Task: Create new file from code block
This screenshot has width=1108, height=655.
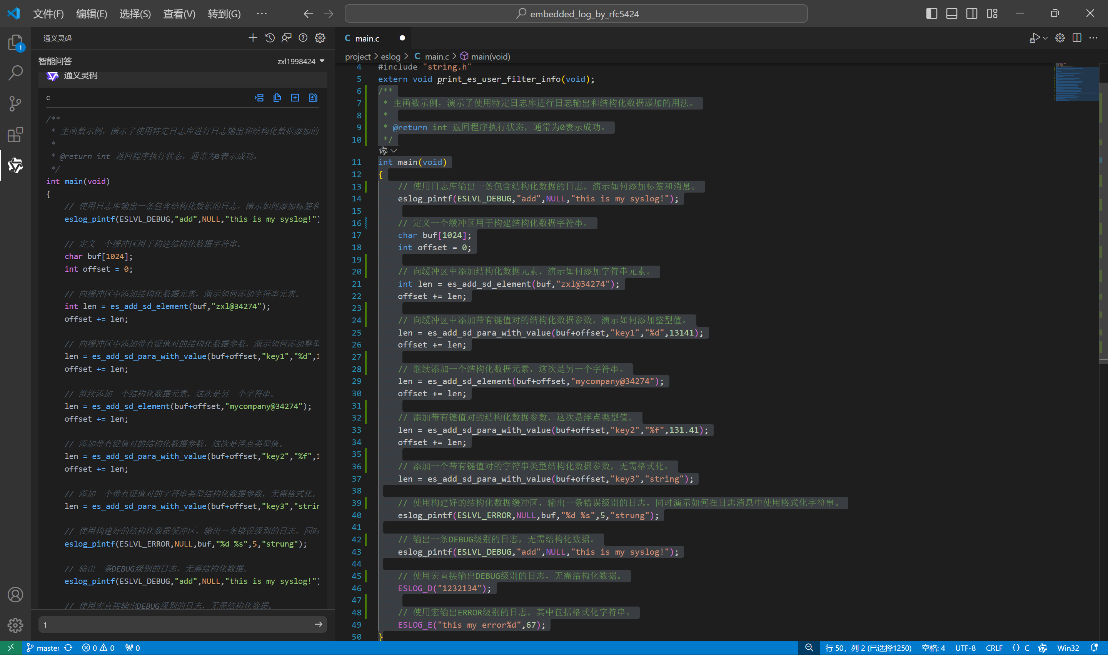Action: click(295, 98)
